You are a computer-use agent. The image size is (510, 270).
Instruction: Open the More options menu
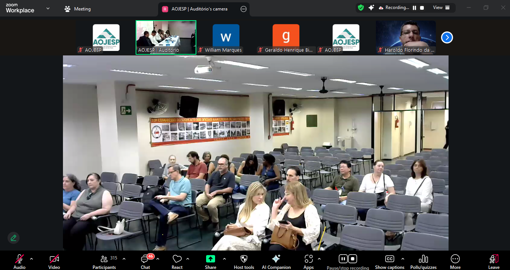point(455,261)
